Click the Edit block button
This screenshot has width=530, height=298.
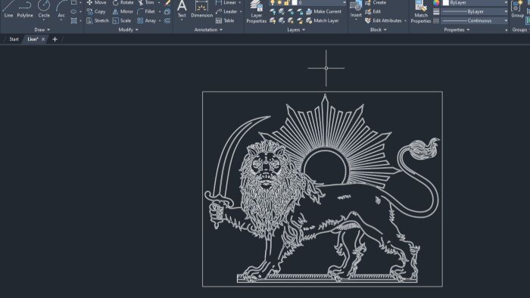pyautogui.click(x=373, y=11)
